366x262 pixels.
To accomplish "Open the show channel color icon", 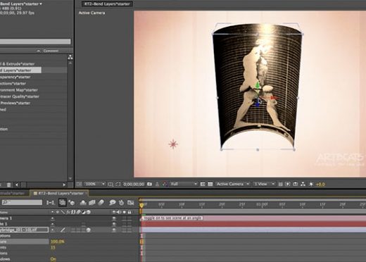I will (x=165, y=184).
